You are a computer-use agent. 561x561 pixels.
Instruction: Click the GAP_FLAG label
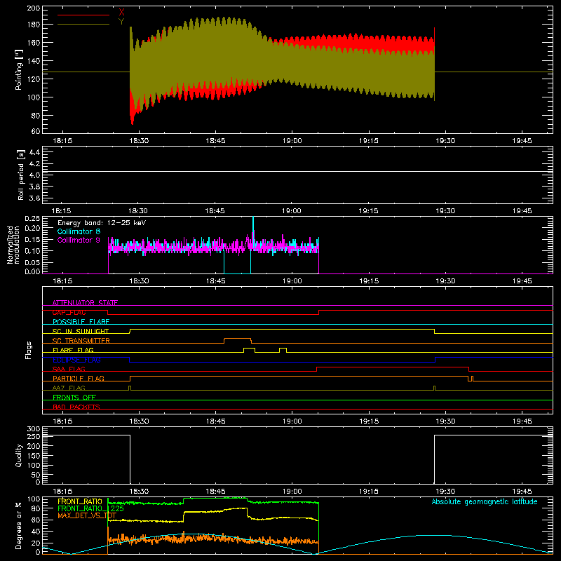(x=69, y=312)
